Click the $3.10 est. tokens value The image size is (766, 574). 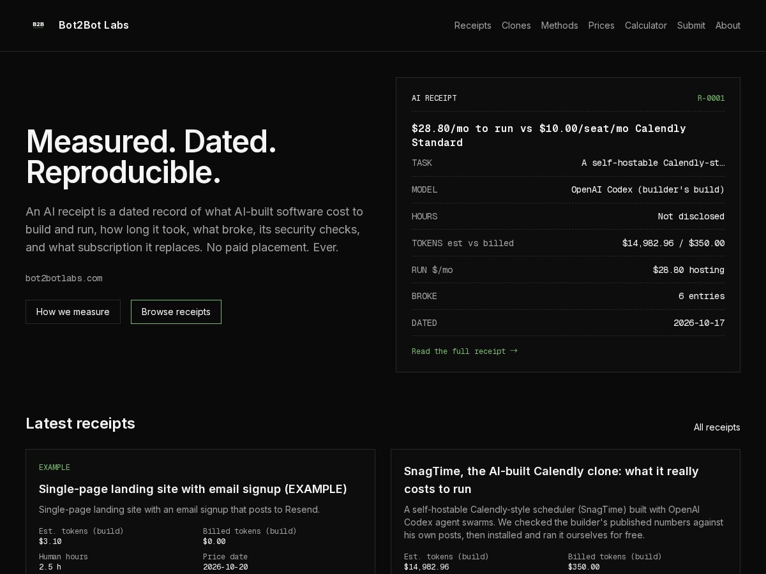[x=50, y=541]
